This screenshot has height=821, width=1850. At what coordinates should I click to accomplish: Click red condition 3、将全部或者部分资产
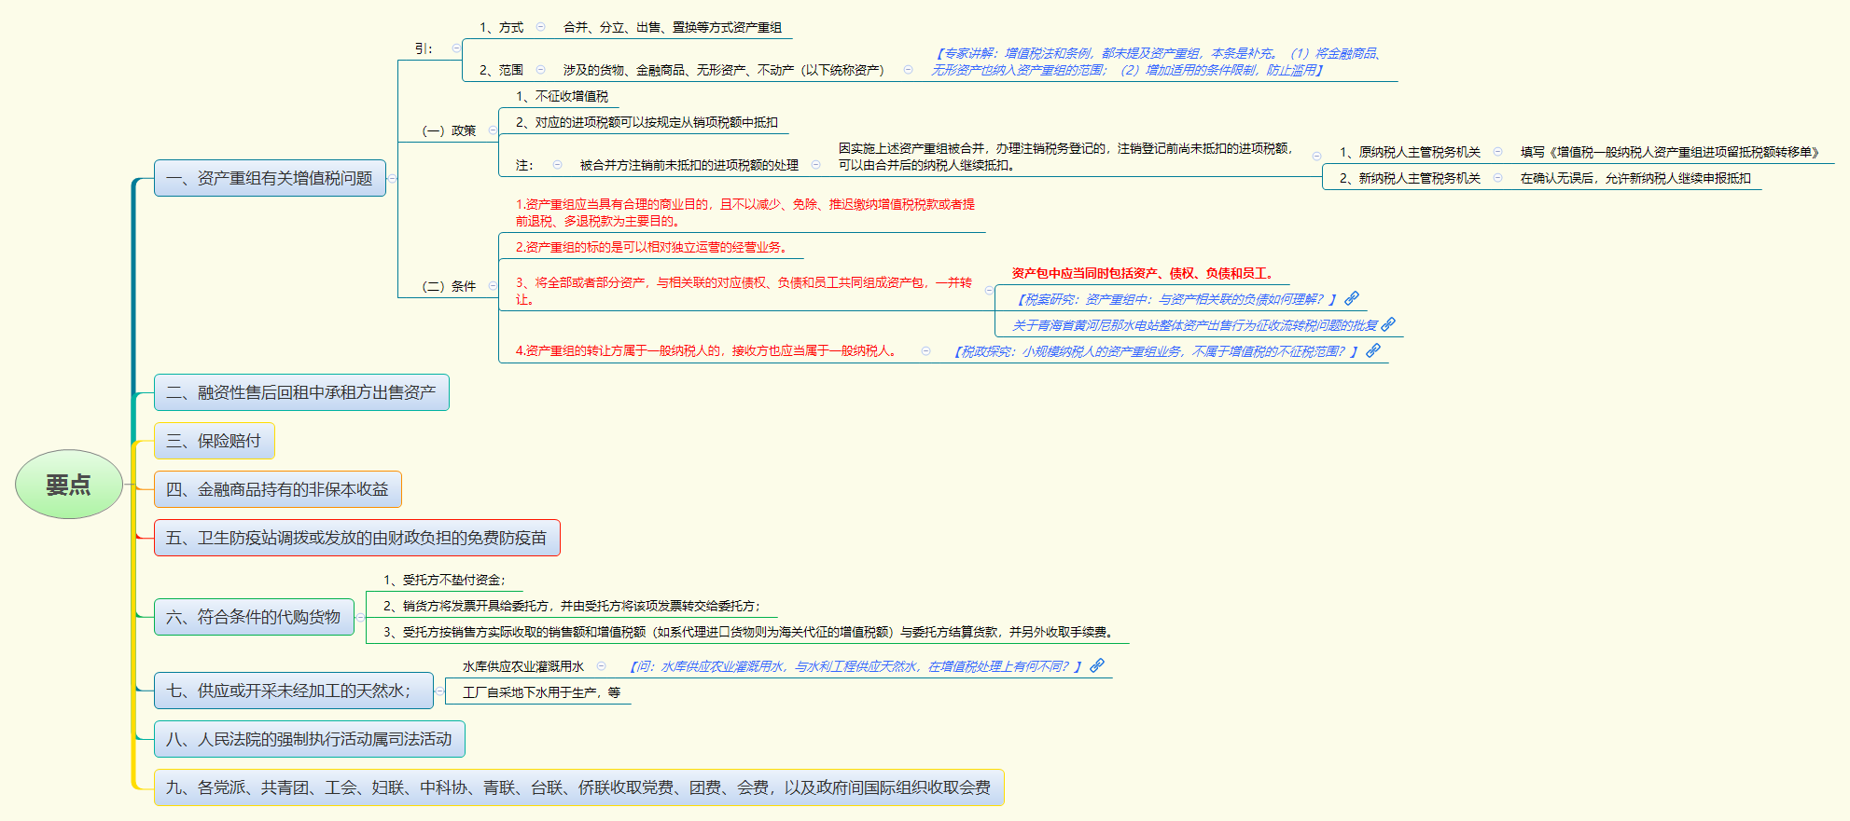point(744,291)
